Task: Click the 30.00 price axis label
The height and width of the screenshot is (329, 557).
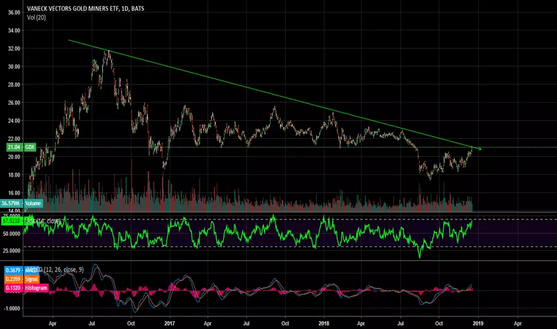Action: 14,66
